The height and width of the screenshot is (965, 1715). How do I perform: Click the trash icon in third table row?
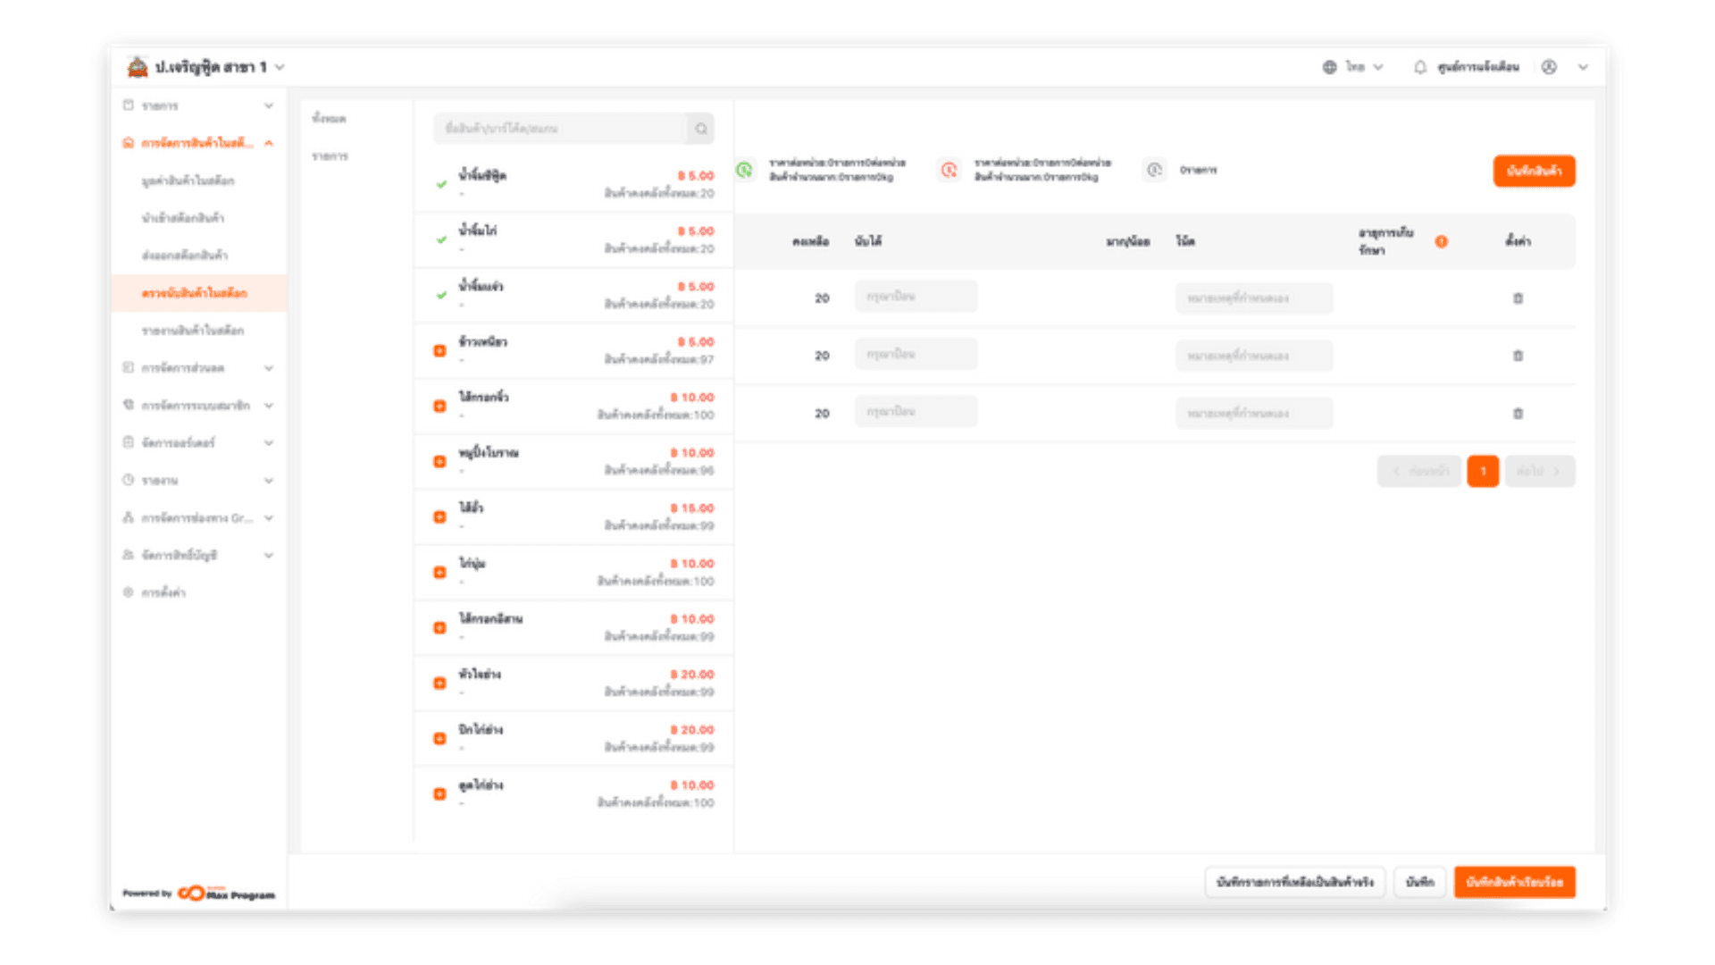coord(1518,414)
